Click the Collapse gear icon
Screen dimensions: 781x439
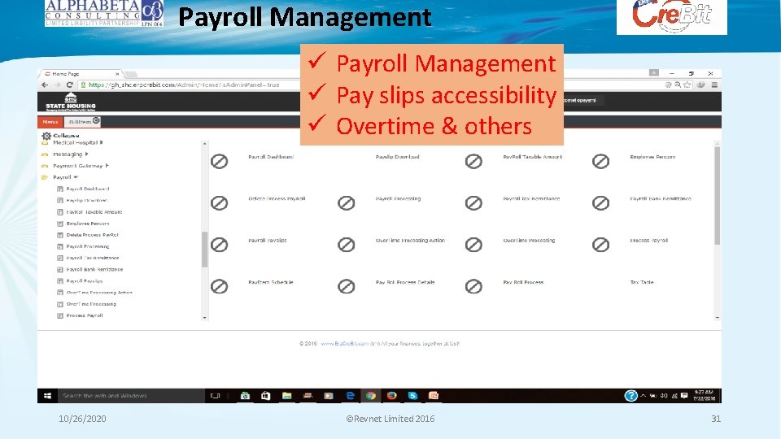(46, 136)
